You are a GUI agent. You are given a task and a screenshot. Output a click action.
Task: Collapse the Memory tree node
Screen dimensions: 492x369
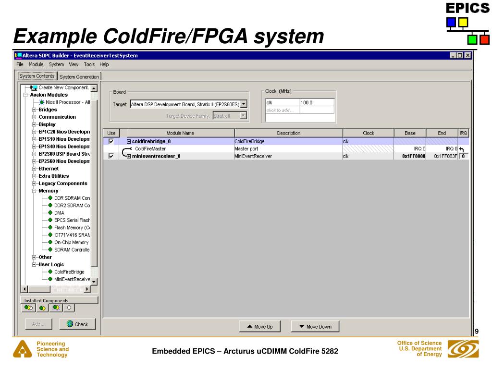click(34, 191)
